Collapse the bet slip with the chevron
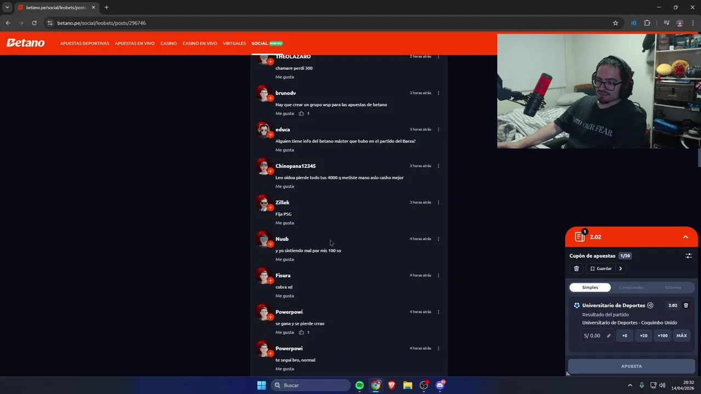Image resolution: width=701 pixels, height=394 pixels. [x=685, y=237]
